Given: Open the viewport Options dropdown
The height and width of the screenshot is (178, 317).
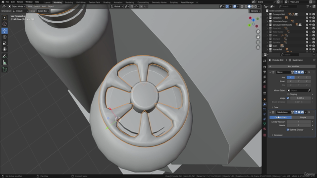Looking at the screenshot, I should pyautogui.click(x=256, y=11).
